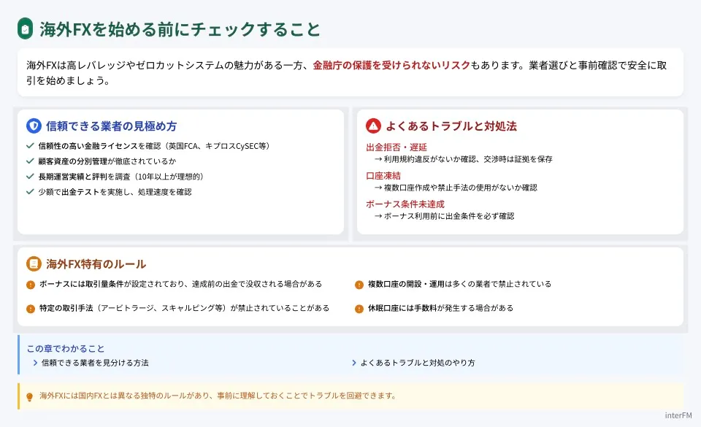Click the lightbulb icon in the yellow note
The image size is (701, 427).
[x=30, y=397]
